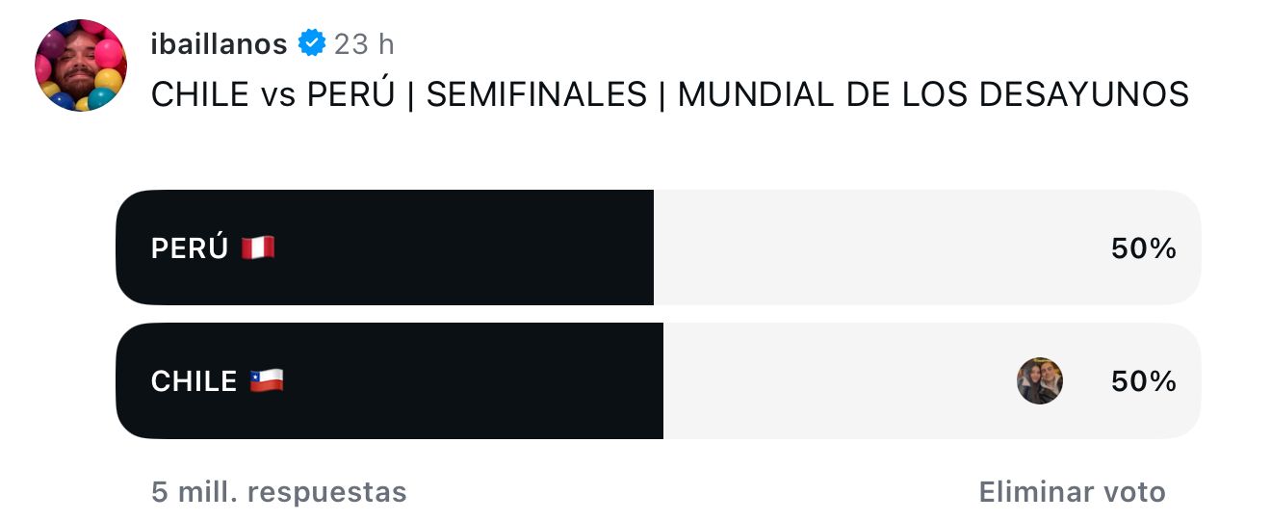The image size is (1271, 521).
Task: Click the 50% result for CHILE
Action: pos(1144,381)
